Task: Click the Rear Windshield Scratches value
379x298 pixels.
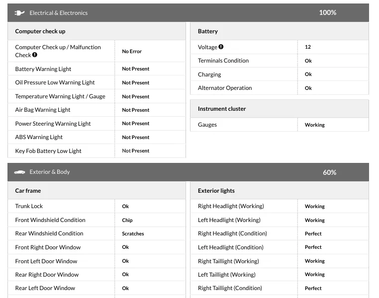Action: (x=133, y=234)
